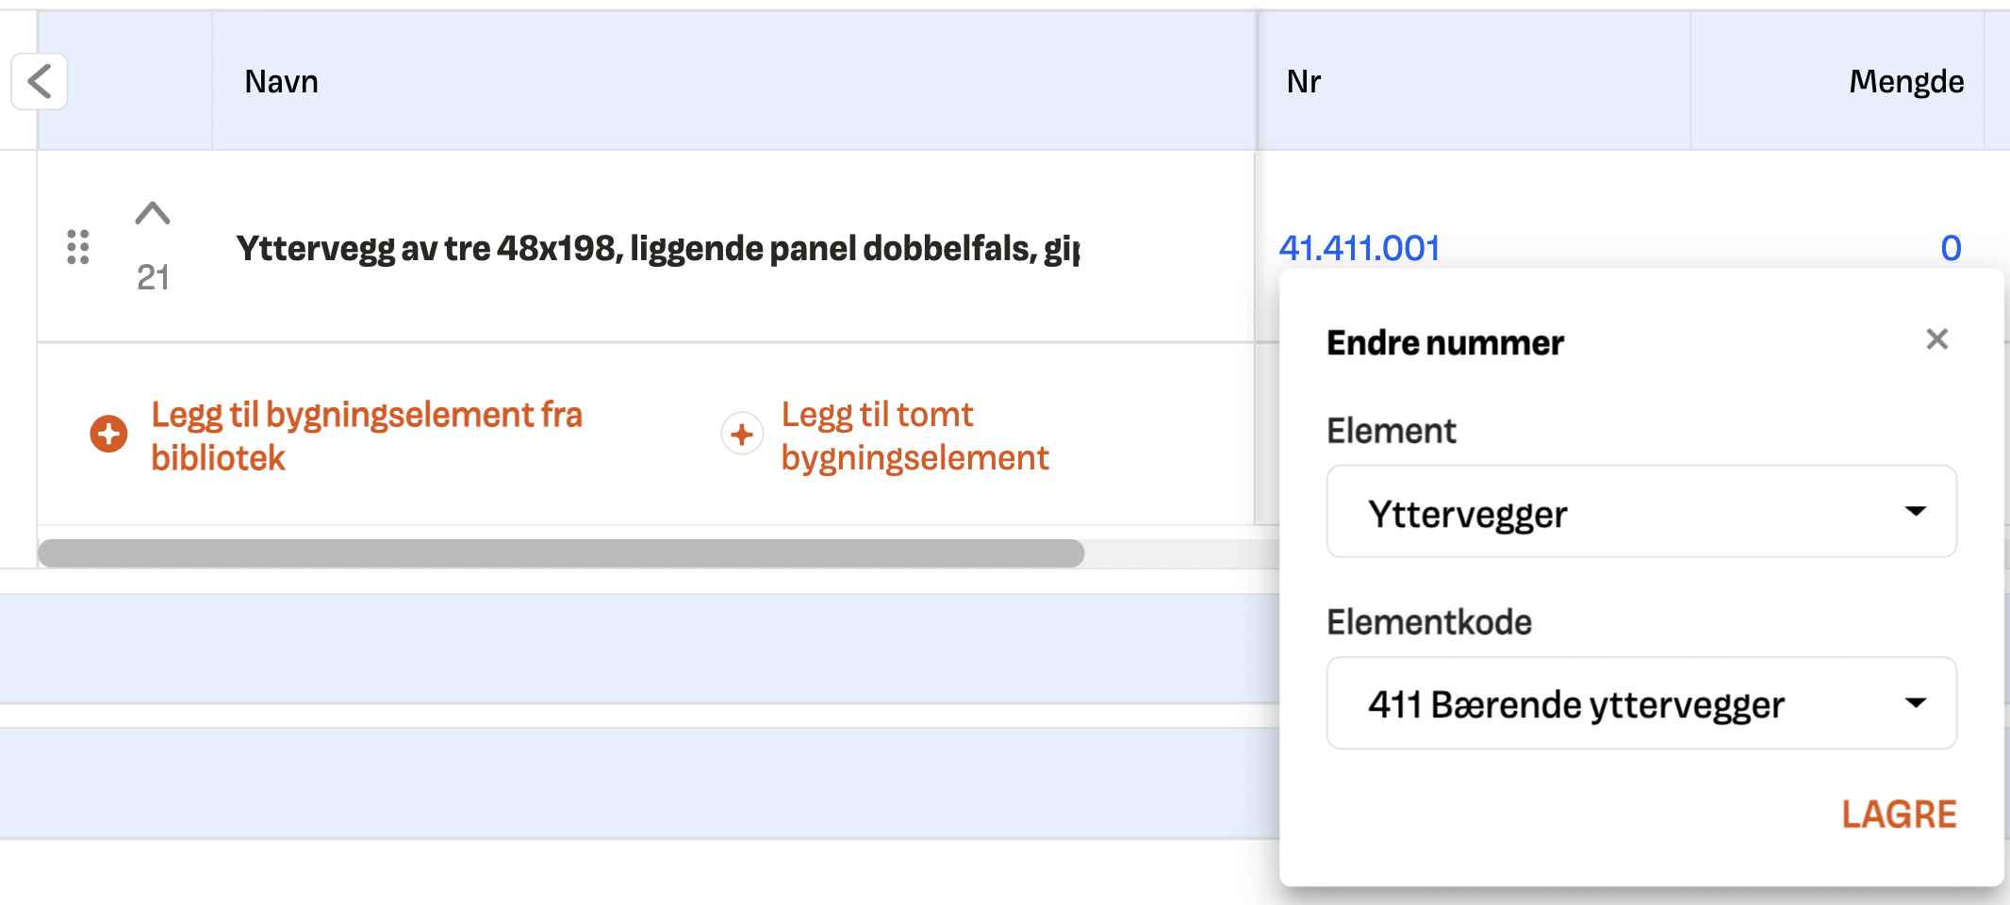Click the 411 Bærende yttervegger dropdown arrow
This screenshot has width=2010, height=905.
tap(1915, 703)
